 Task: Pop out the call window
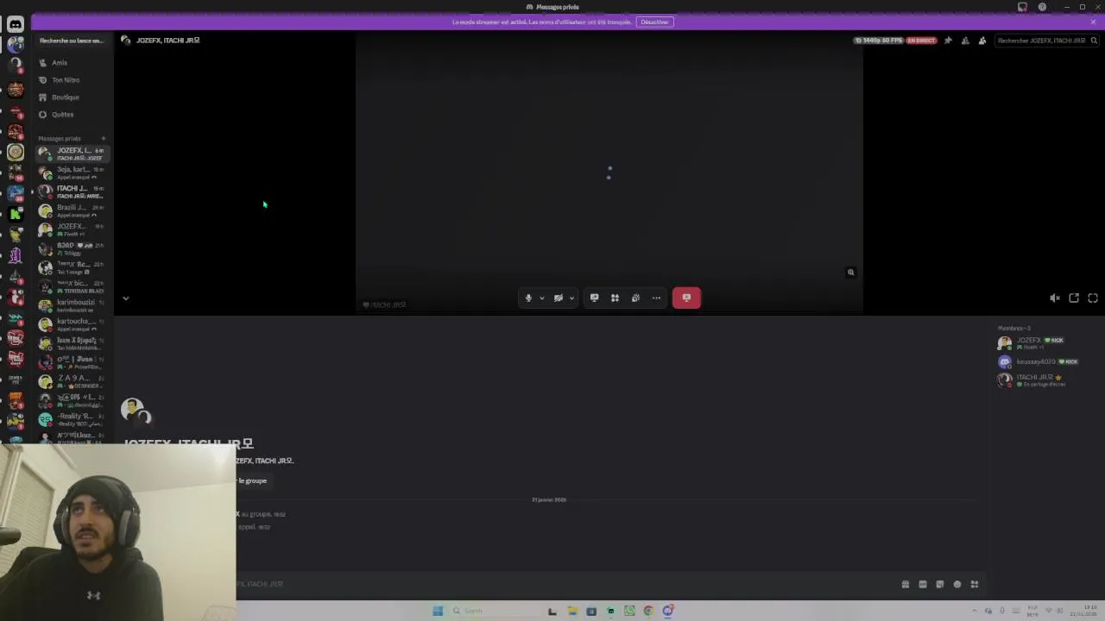(x=1074, y=298)
